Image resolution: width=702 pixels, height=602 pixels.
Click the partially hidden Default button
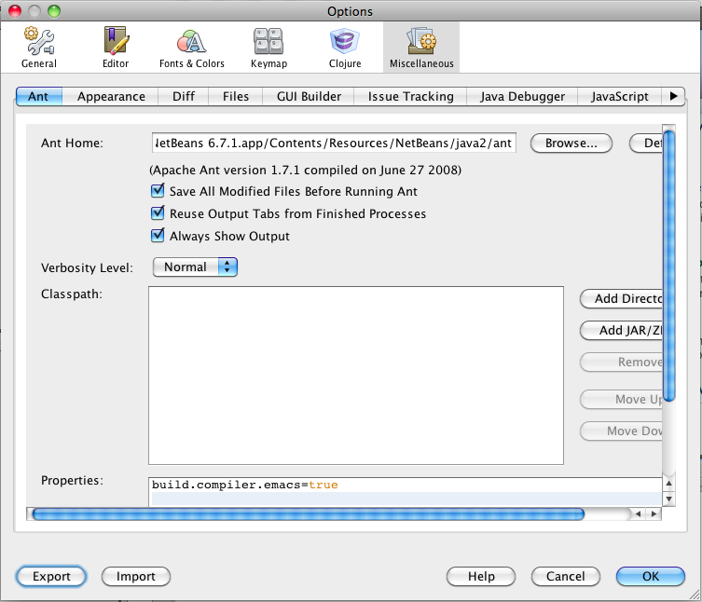coord(646,144)
